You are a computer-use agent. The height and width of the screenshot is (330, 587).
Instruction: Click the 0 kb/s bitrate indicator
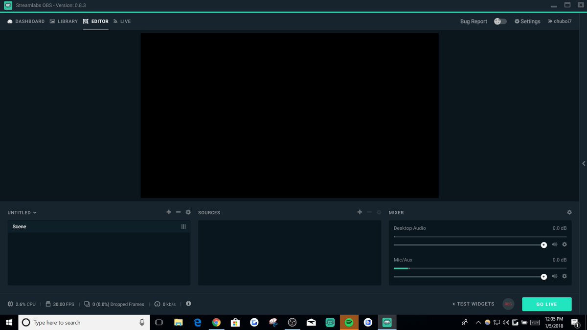[x=165, y=304]
